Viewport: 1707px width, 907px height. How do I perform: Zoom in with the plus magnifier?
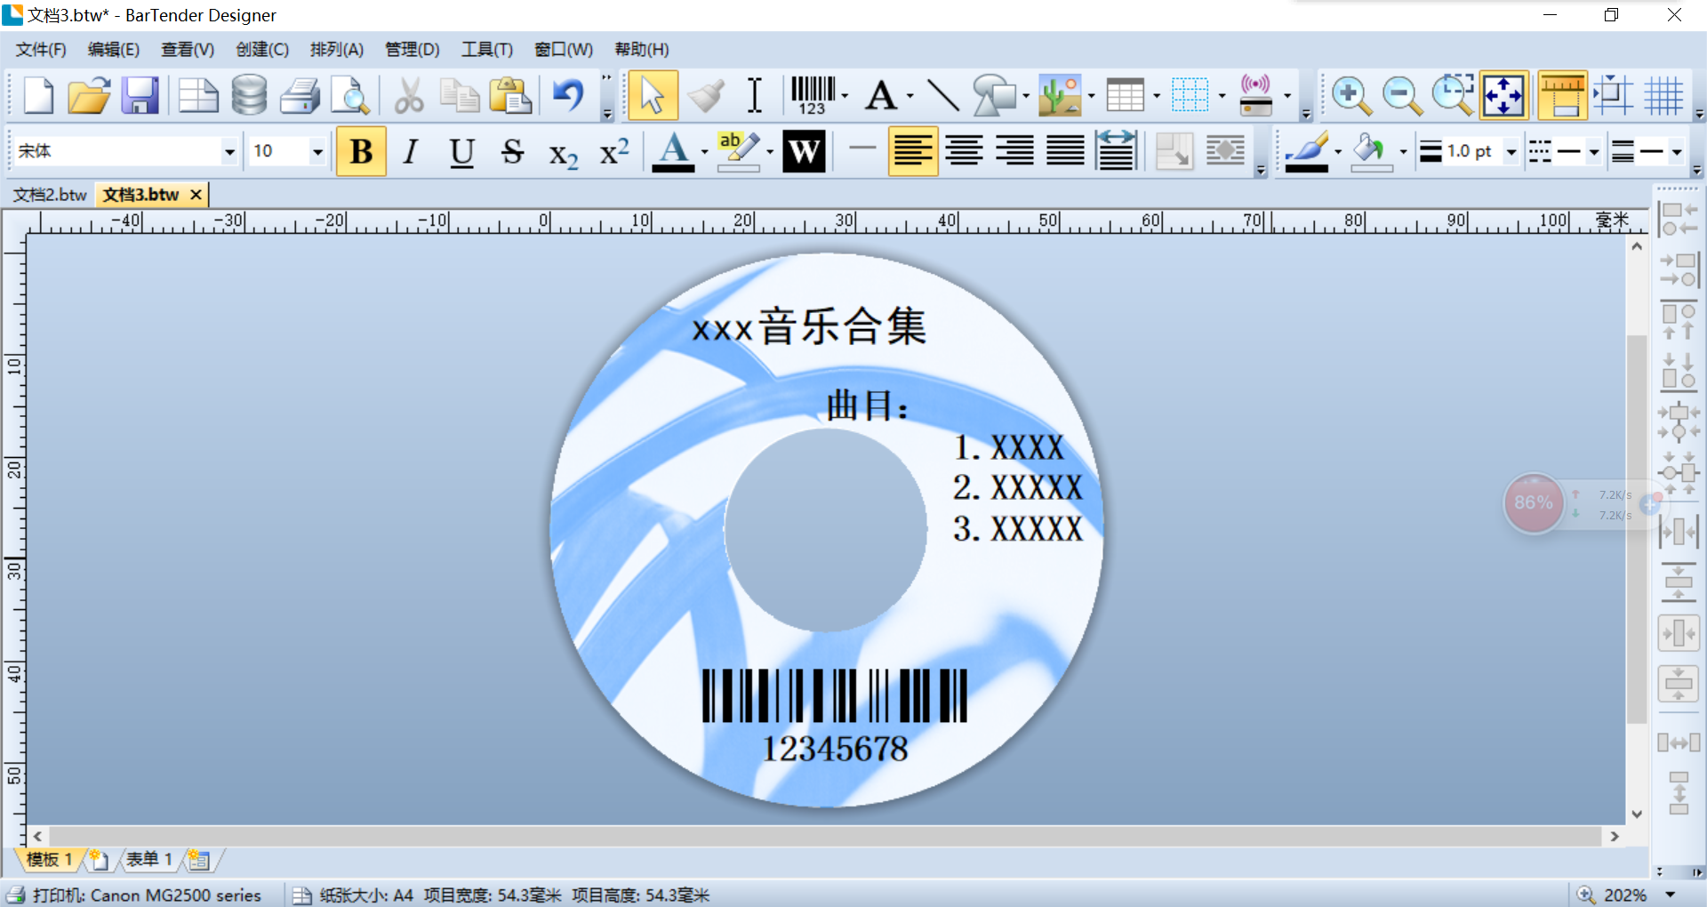pos(1351,95)
